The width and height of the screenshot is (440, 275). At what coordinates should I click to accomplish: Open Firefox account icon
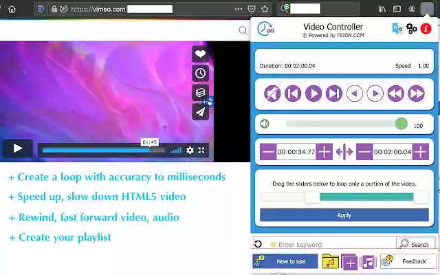click(412, 9)
